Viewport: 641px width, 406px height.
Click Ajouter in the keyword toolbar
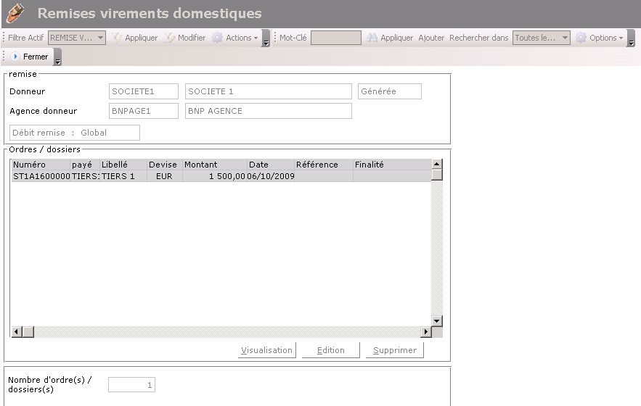tap(431, 38)
